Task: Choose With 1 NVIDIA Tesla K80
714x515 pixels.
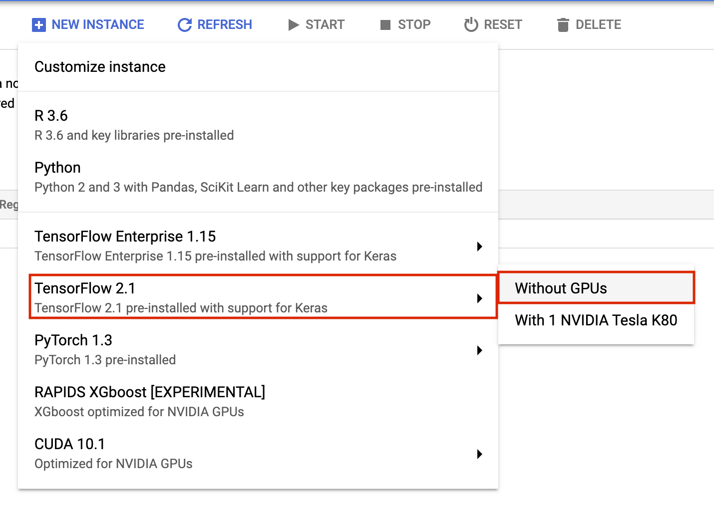Action: click(596, 320)
